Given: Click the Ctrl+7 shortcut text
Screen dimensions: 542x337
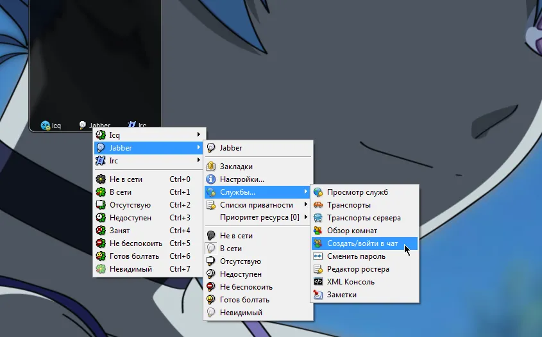Looking at the screenshot, I should 180,269.
